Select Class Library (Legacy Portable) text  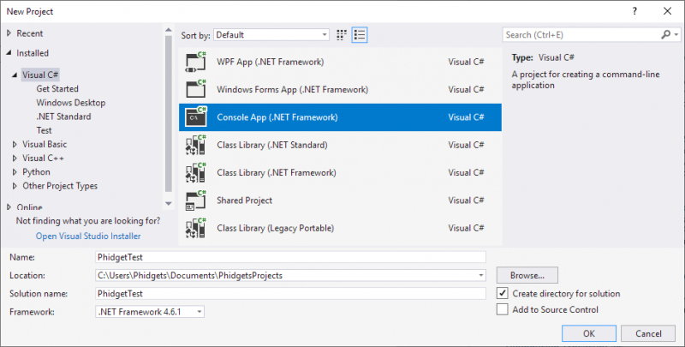tap(275, 228)
